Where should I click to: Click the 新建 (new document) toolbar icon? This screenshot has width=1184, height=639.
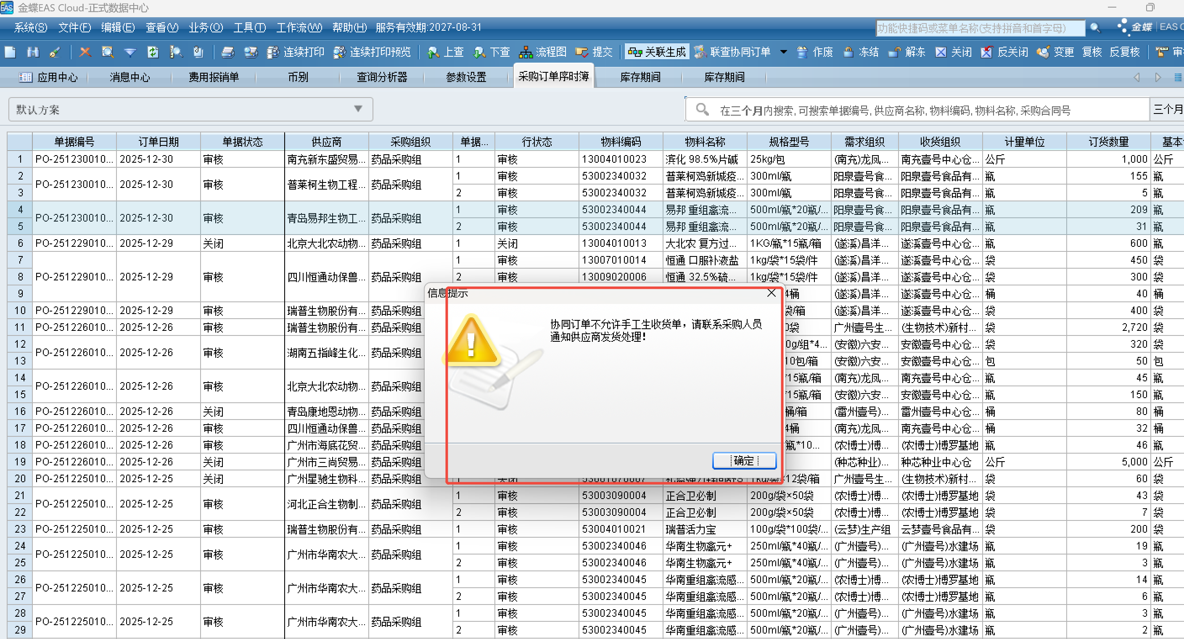pos(10,53)
